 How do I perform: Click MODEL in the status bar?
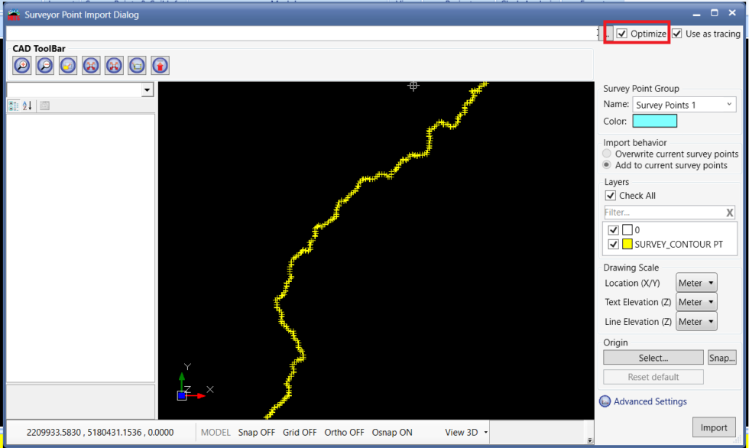coord(215,432)
